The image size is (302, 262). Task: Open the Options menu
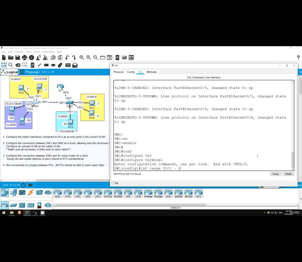click(x=19, y=52)
